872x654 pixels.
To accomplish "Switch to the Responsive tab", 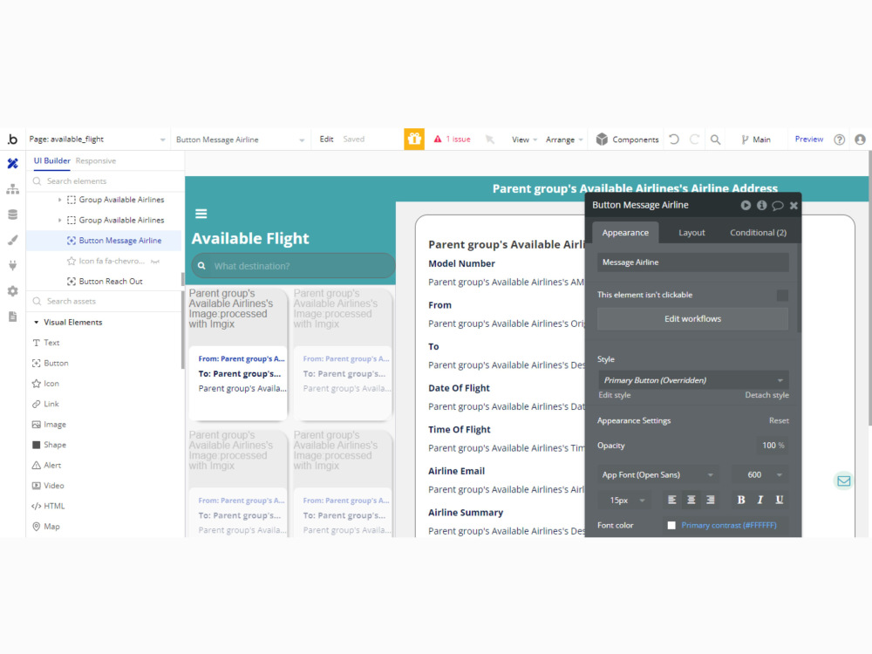I will pyautogui.click(x=96, y=160).
